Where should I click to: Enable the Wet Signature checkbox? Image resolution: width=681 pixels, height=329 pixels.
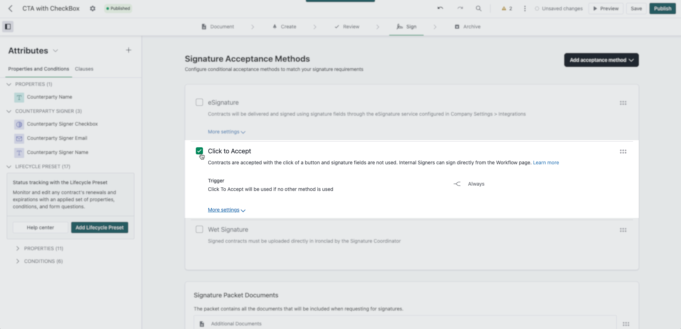click(x=199, y=229)
